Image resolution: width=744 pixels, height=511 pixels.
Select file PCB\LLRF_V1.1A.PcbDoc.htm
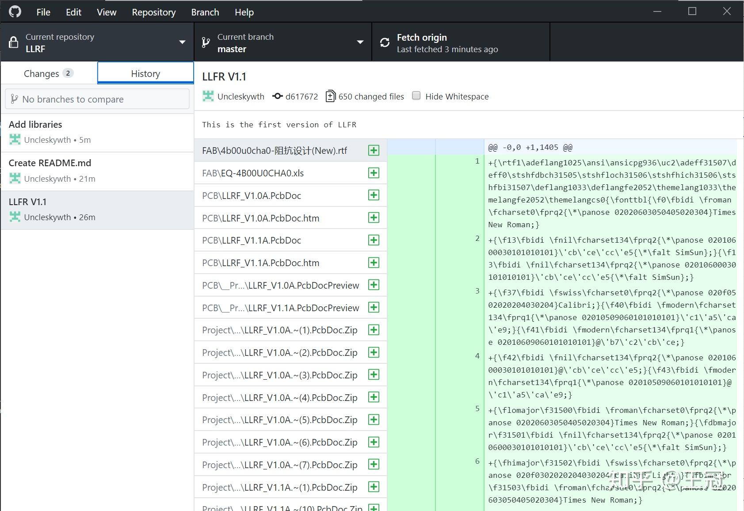tap(260, 263)
